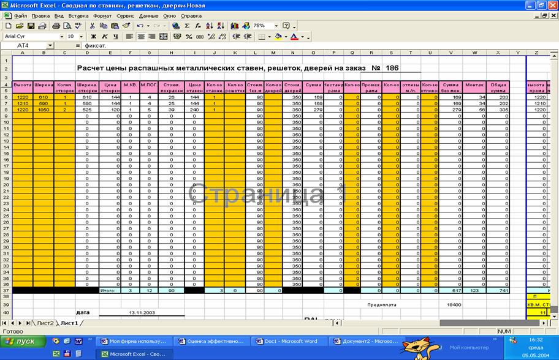559x360 pixels.
Task: Click the AutoSum sigma icon
Action: [188, 26]
